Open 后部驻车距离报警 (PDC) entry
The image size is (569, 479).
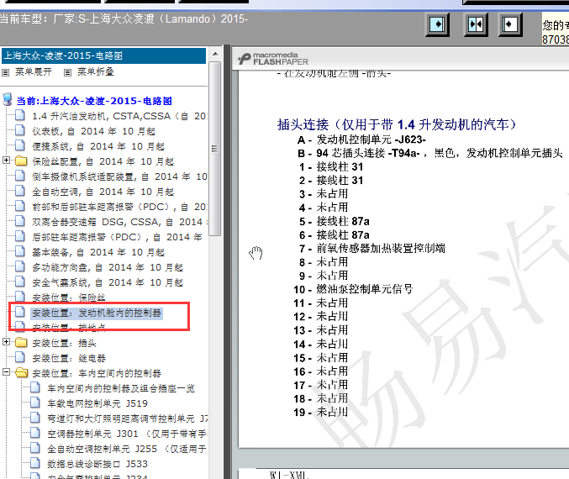tap(117, 237)
